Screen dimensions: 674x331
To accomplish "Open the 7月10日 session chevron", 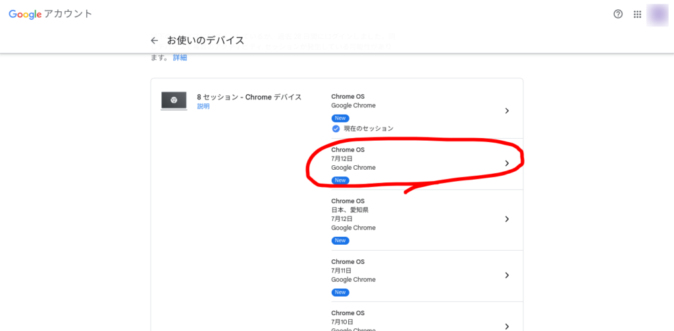I will pyautogui.click(x=506, y=326).
